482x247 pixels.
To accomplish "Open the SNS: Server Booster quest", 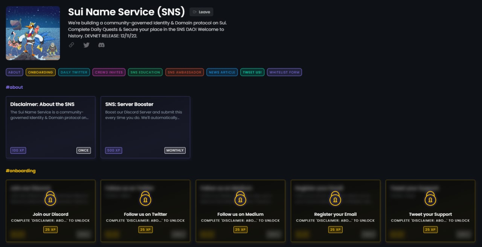I will (145, 127).
